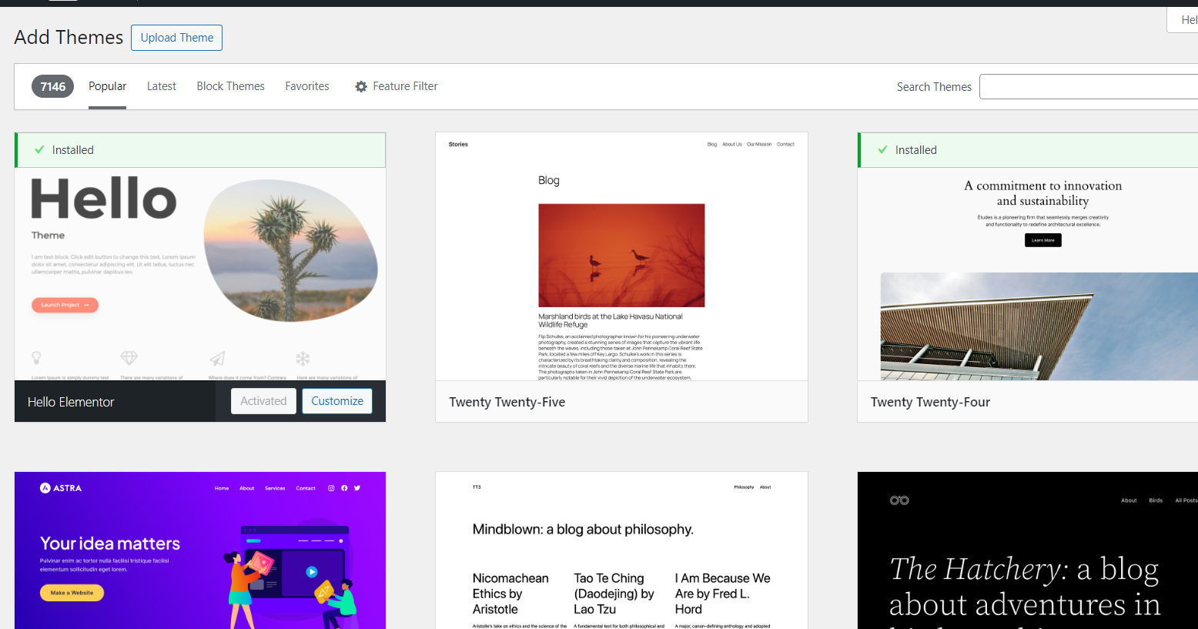Open the Astra theme preview image
Screen dimensions: 1198x629
[200, 550]
